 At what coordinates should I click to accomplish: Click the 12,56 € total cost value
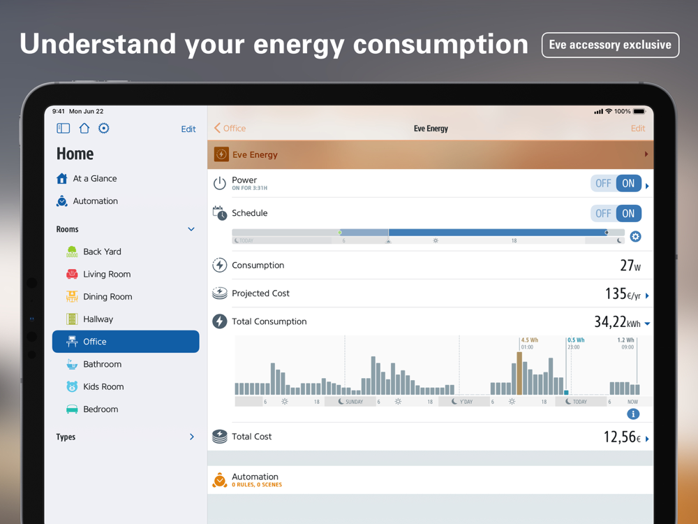pyautogui.click(x=623, y=437)
